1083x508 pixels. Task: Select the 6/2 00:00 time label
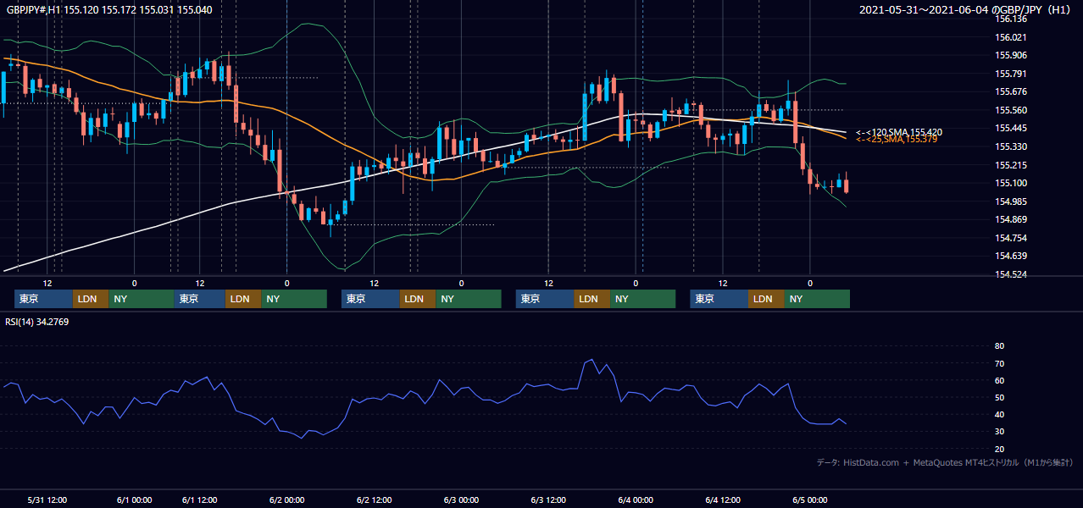click(286, 500)
